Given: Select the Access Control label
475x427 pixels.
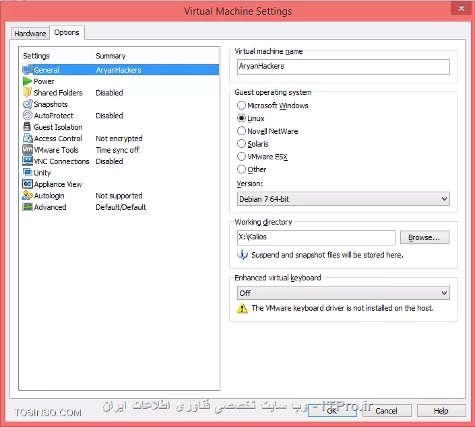Looking at the screenshot, I should tap(58, 139).
